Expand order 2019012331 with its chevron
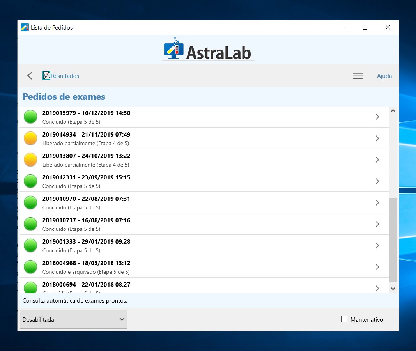This screenshot has height=351, width=416. 377,181
